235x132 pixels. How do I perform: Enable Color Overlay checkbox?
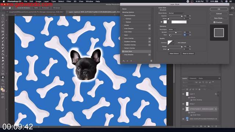pos(123,38)
